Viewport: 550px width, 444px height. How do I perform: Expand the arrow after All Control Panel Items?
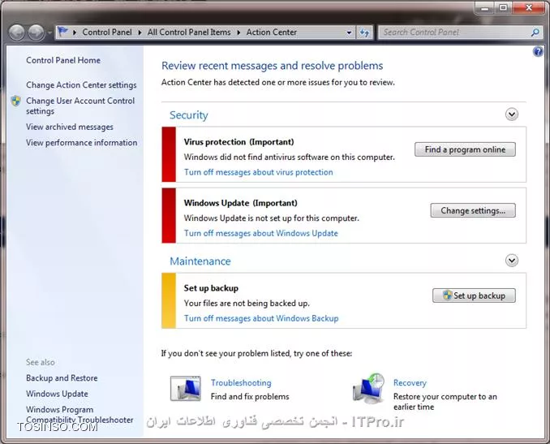click(x=238, y=32)
